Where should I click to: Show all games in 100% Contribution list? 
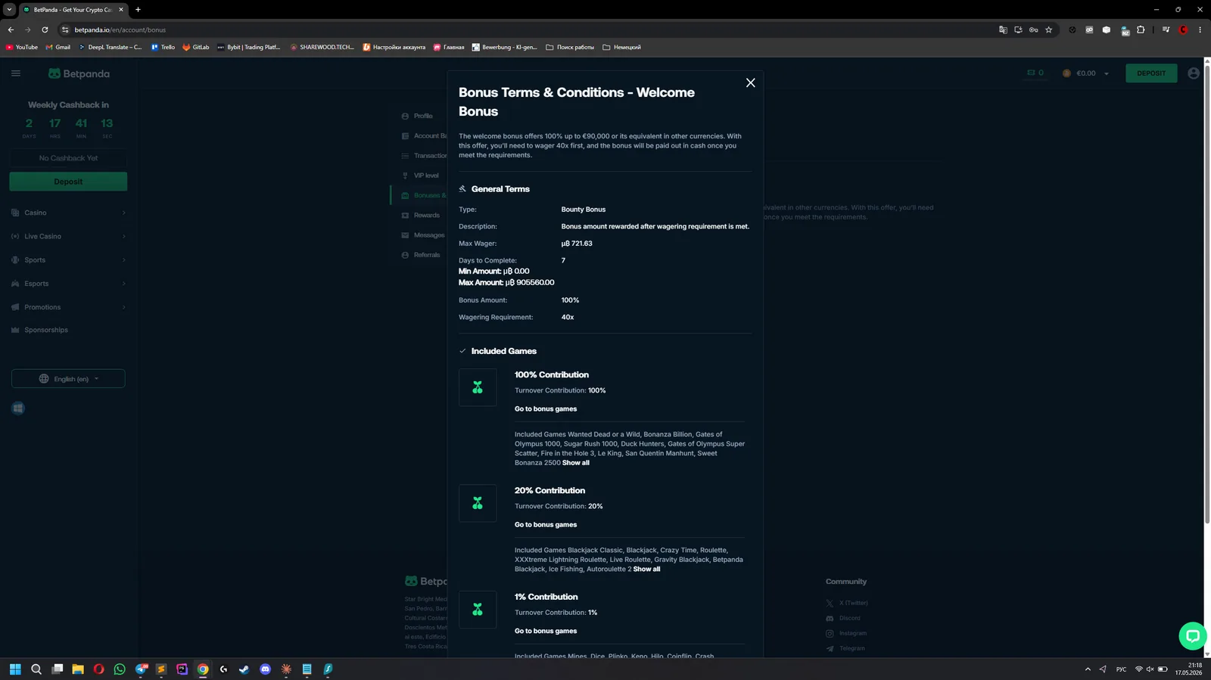tap(576, 463)
